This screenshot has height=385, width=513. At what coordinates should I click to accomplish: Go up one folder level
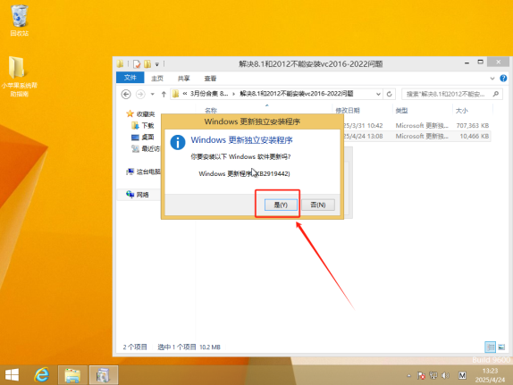tap(164, 94)
